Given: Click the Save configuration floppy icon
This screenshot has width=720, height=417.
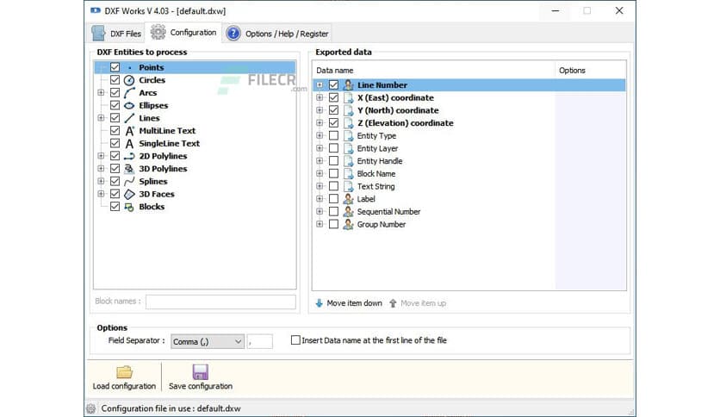Looking at the screenshot, I should [200, 371].
